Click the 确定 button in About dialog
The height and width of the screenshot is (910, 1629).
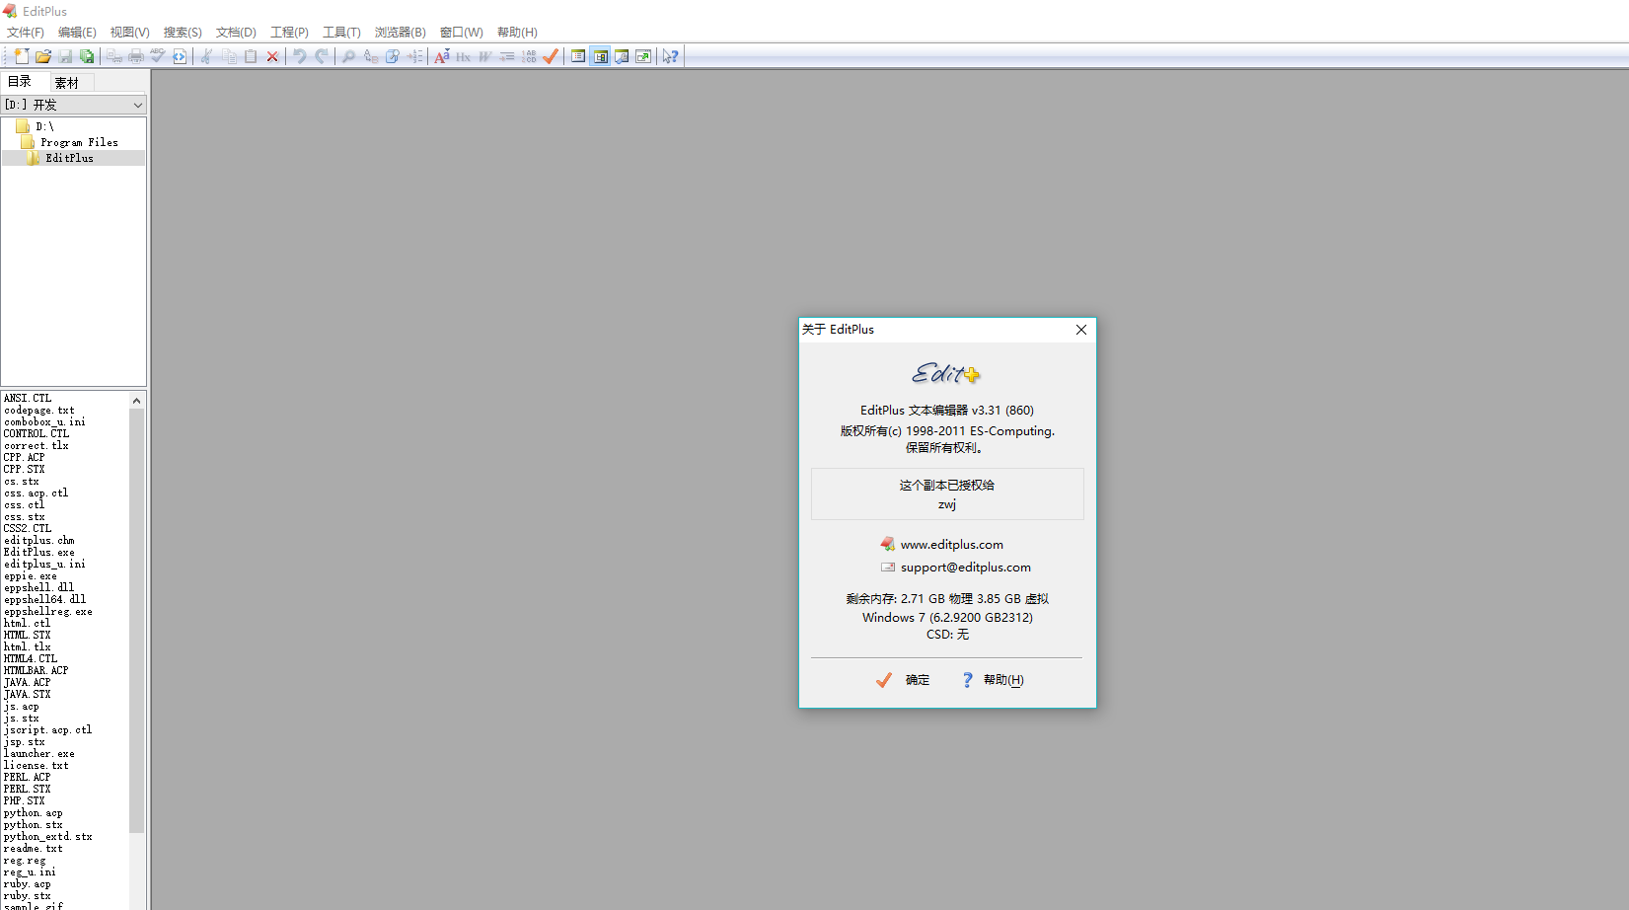point(904,680)
